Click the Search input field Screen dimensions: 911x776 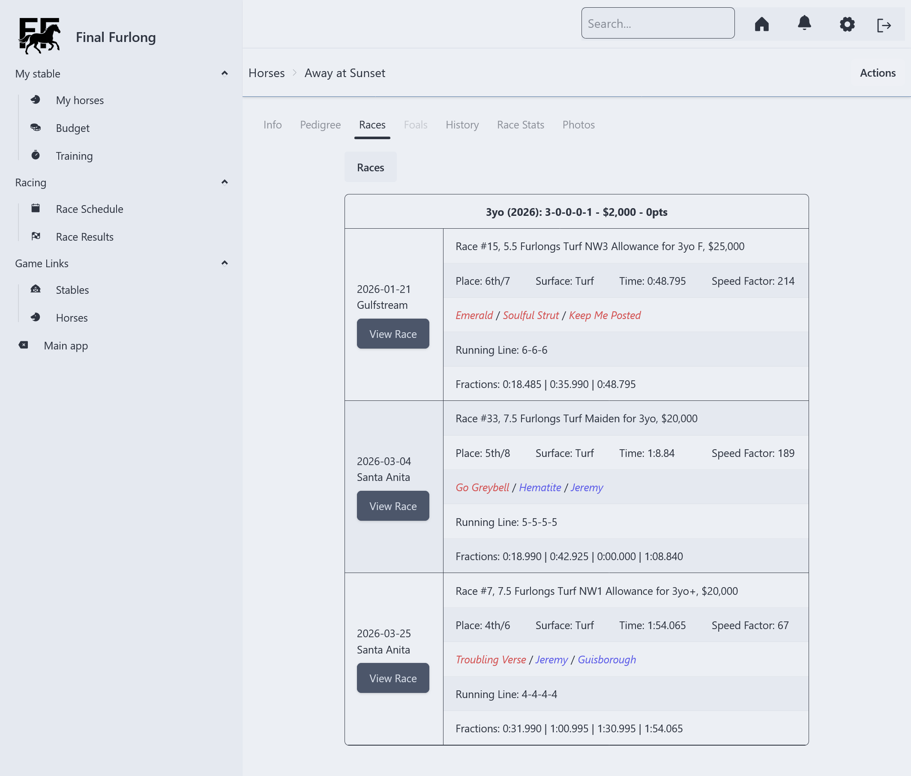[x=657, y=24]
